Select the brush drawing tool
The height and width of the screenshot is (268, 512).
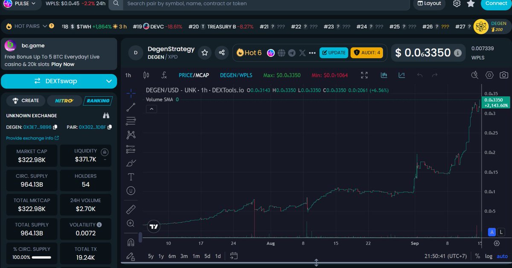131,163
